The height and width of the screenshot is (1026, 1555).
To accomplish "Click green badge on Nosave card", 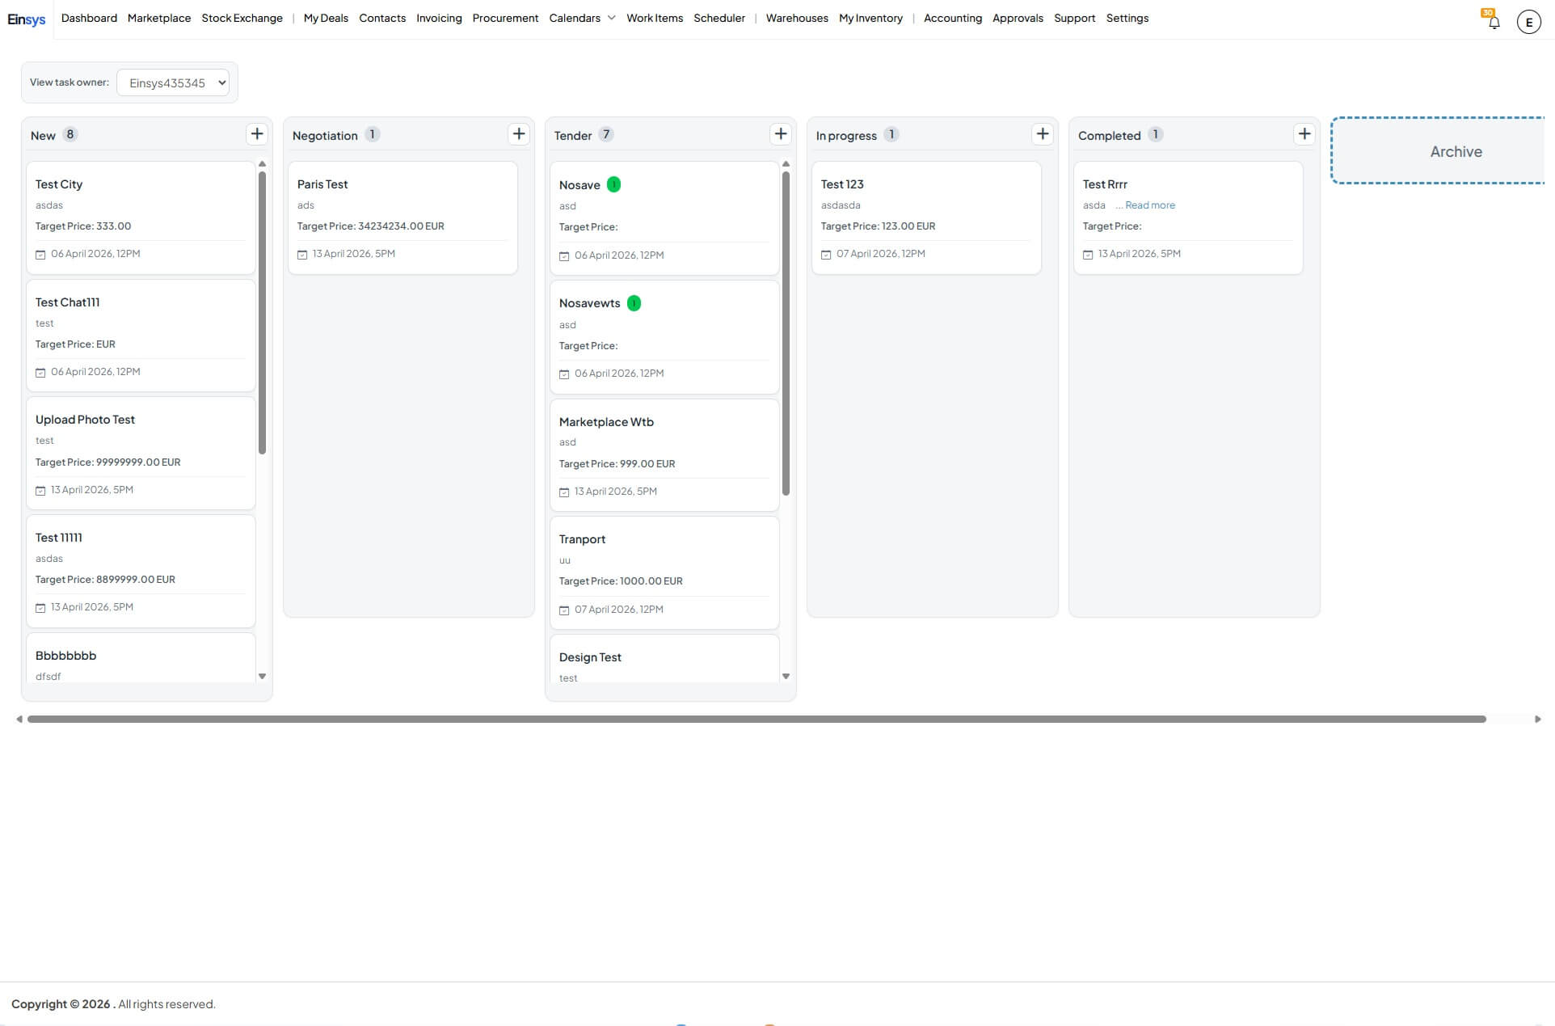I will coord(614,185).
